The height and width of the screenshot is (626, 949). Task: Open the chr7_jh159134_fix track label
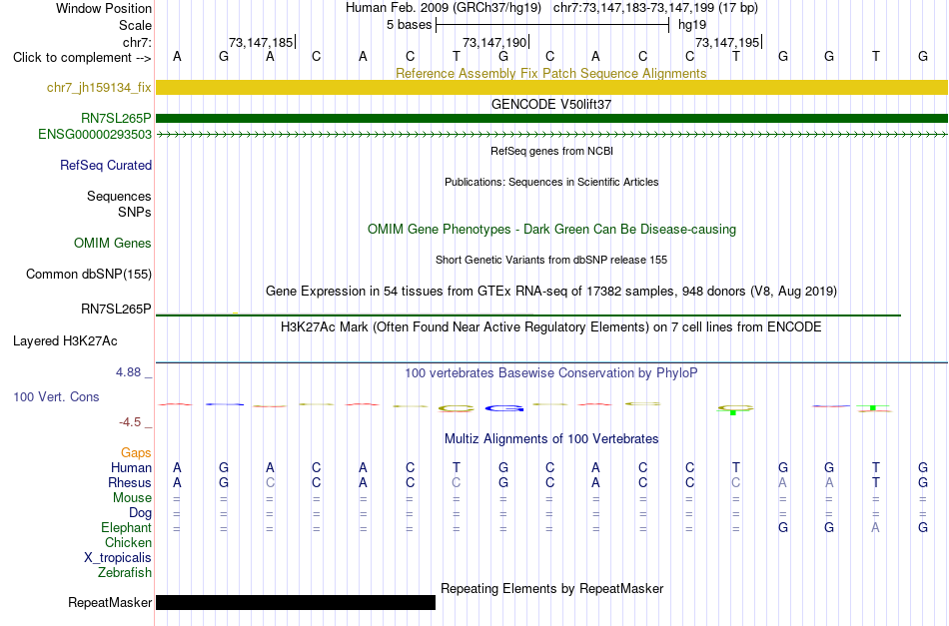[99, 87]
